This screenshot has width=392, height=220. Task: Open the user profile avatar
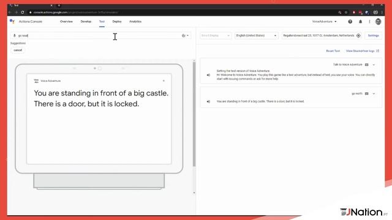point(379,22)
